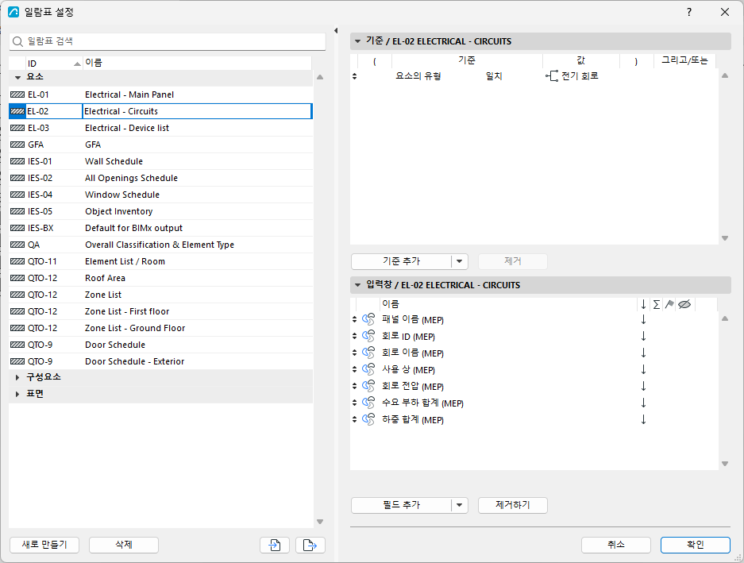
Task: Collapse the 입력창 / EL-02 panel
Action: point(358,285)
